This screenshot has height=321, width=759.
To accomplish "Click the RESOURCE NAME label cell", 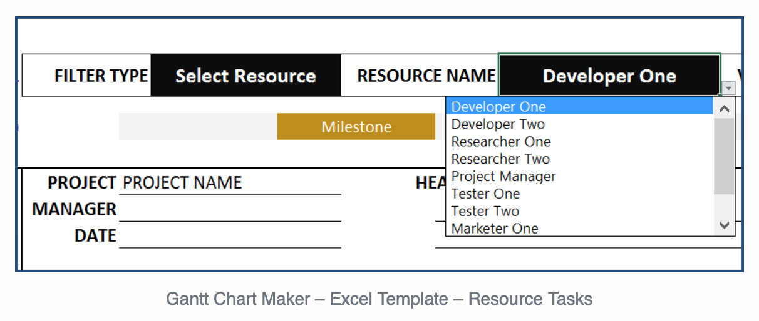I will (x=420, y=76).
